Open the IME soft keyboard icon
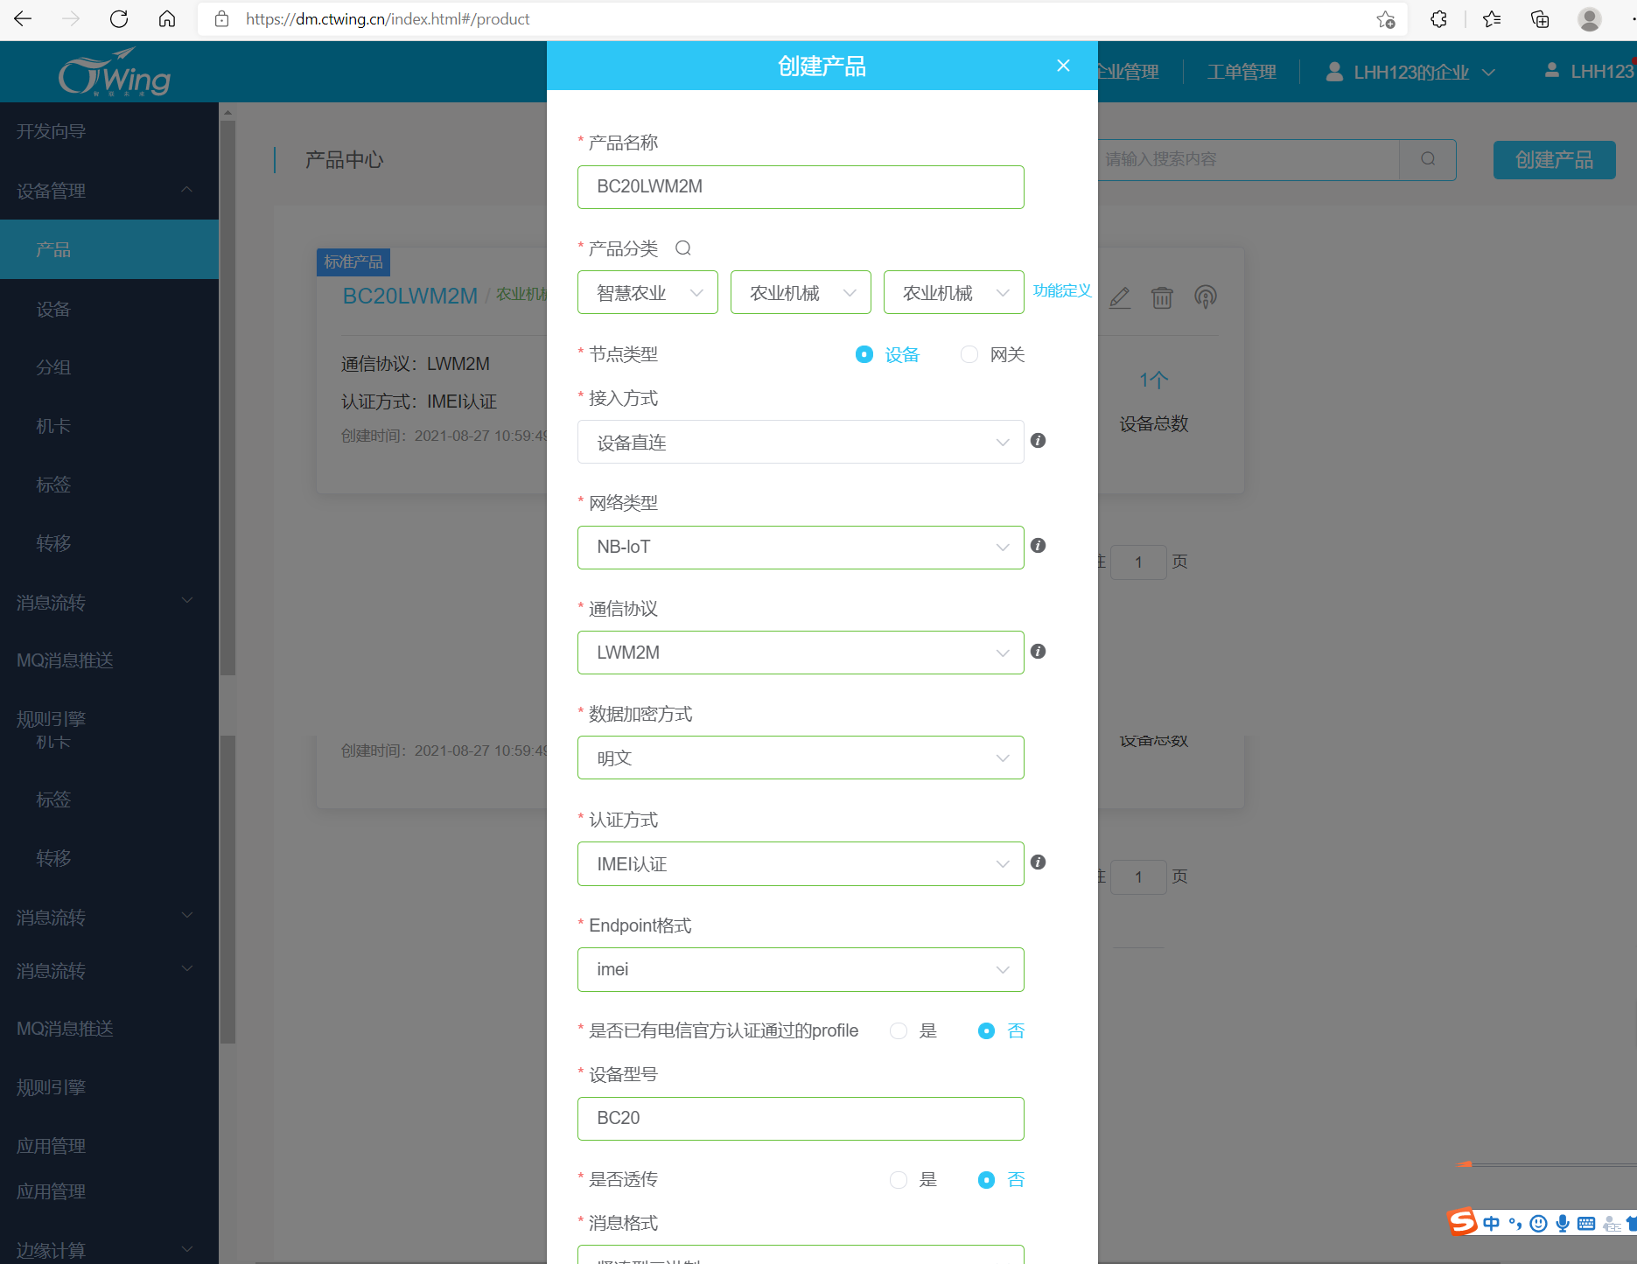 [1586, 1224]
